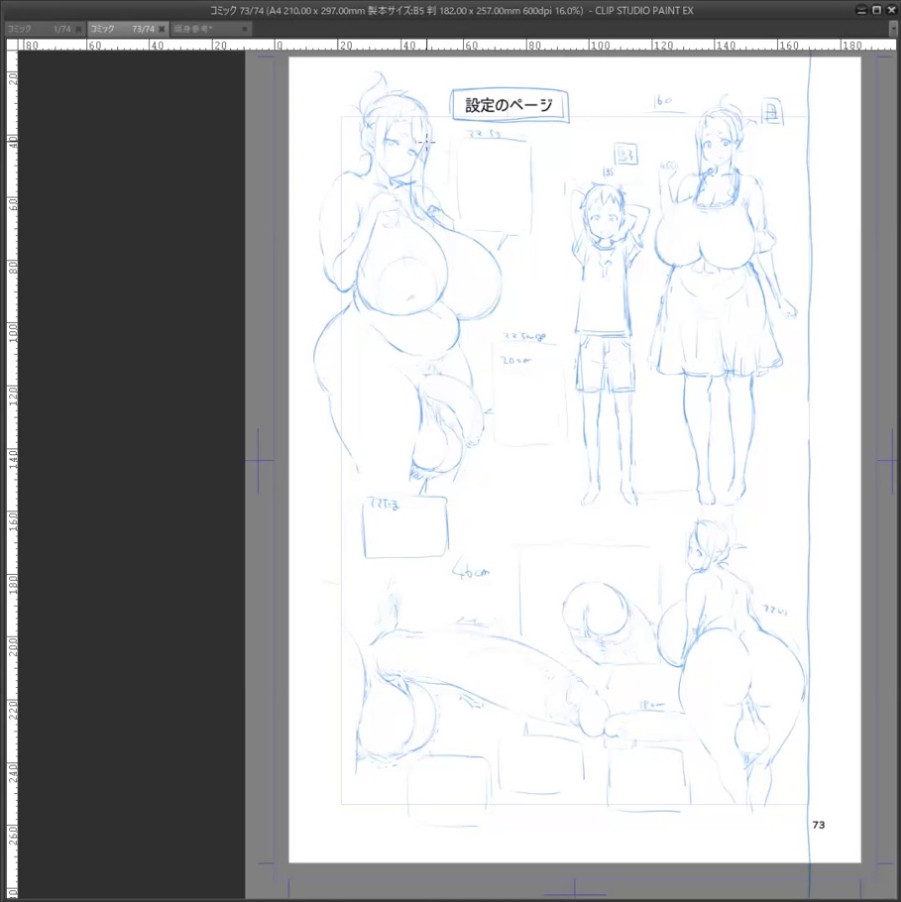Click the left center registration crop mark
Image resolution: width=901 pixels, height=902 pixels.
click(258, 460)
